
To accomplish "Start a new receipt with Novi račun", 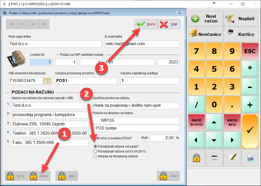I will pos(205,19).
